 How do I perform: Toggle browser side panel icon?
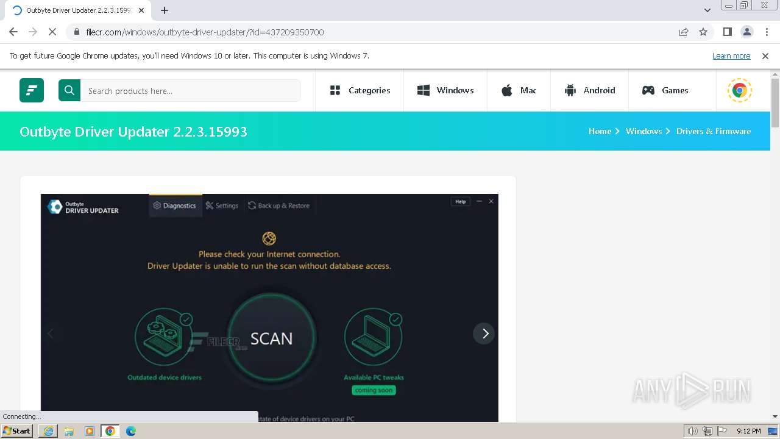[727, 32]
